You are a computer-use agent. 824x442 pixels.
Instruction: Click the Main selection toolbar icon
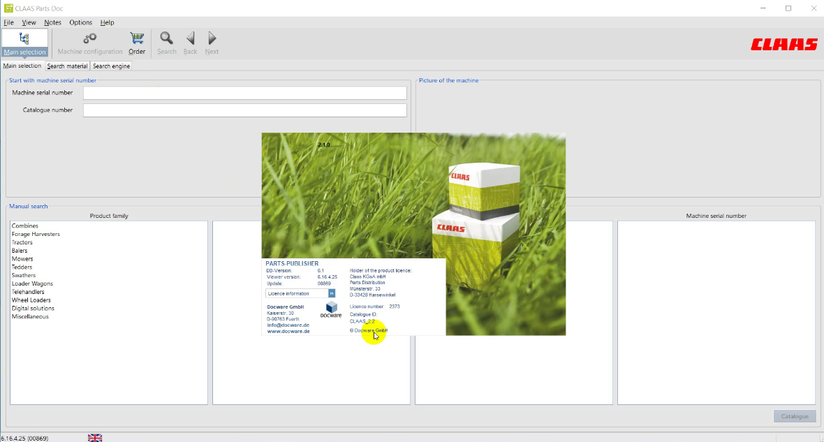24,43
